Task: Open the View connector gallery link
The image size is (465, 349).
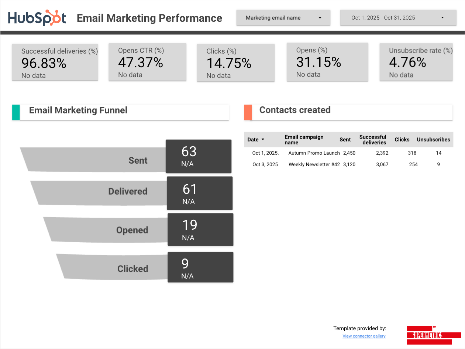Action: click(x=364, y=336)
